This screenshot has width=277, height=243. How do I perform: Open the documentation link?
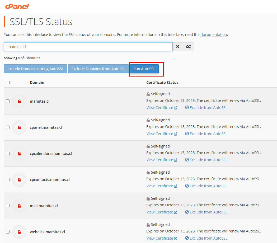coord(214,35)
